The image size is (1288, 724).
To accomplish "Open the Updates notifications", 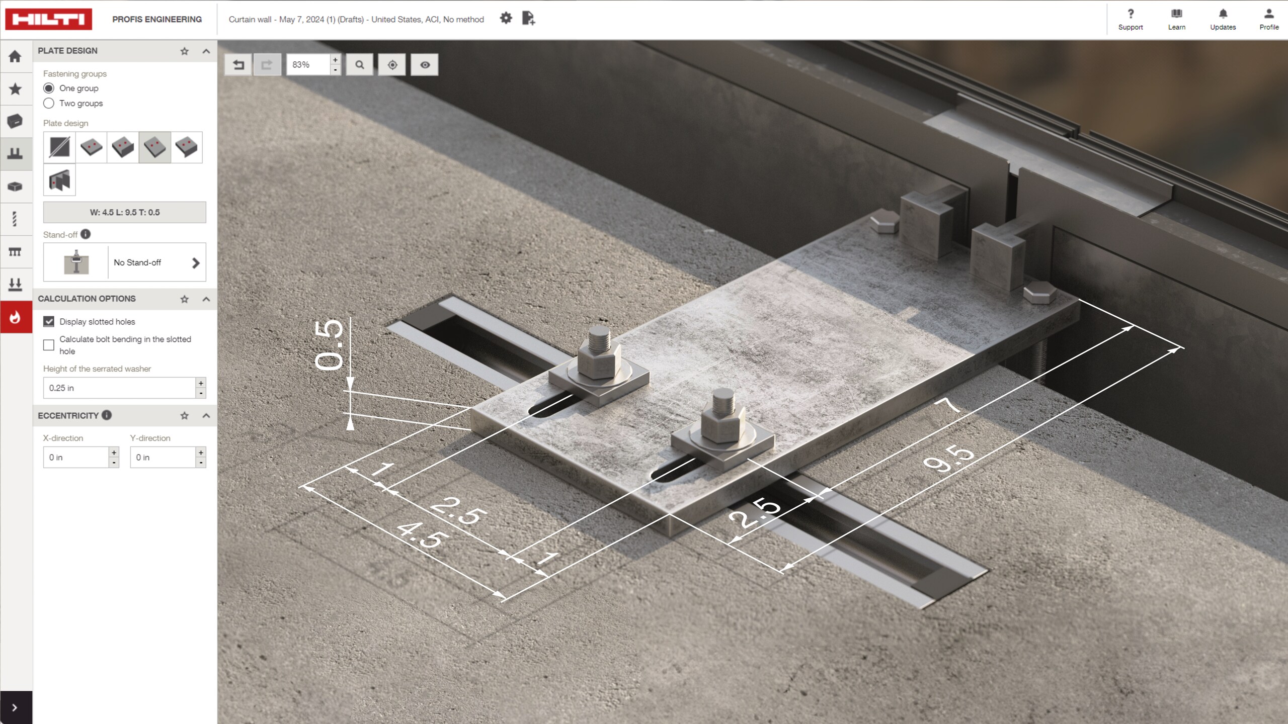I will (1223, 20).
